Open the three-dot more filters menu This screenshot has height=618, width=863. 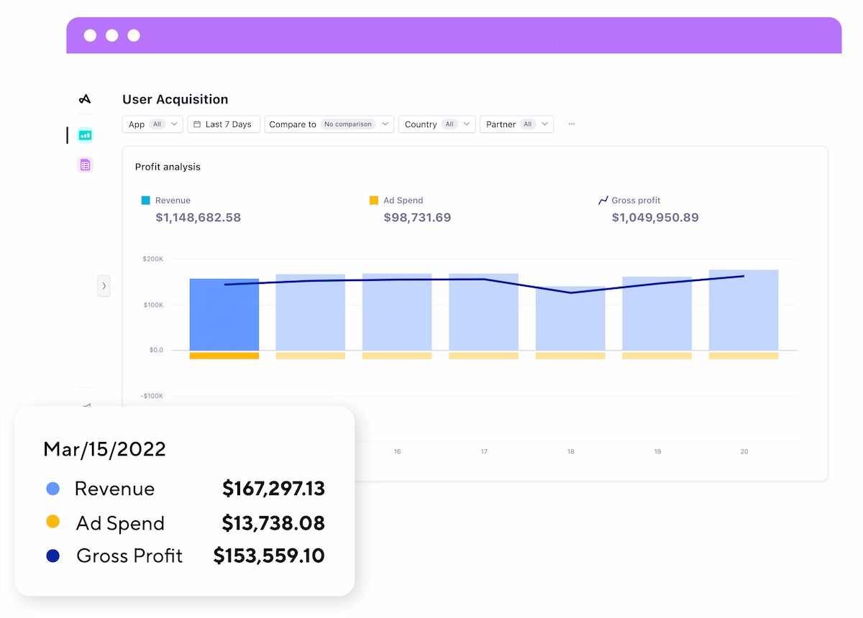[x=572, y=124]
